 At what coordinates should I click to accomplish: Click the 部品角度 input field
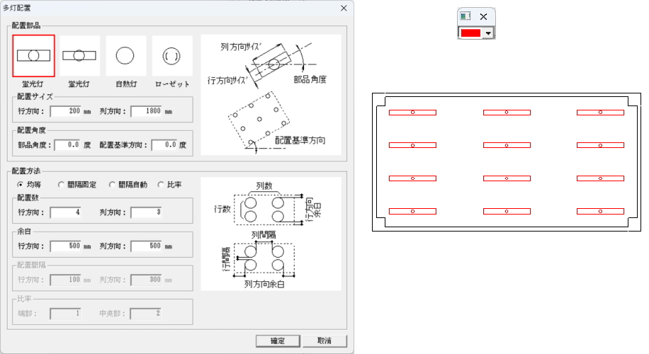coord(68,145)
